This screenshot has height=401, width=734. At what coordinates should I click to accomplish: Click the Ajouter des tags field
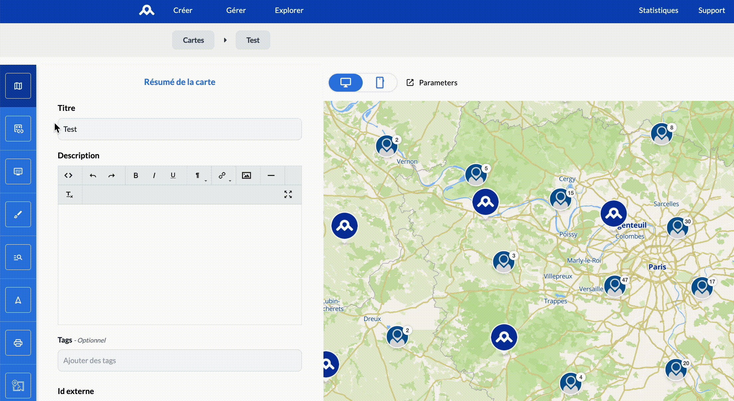click(180, 361)
